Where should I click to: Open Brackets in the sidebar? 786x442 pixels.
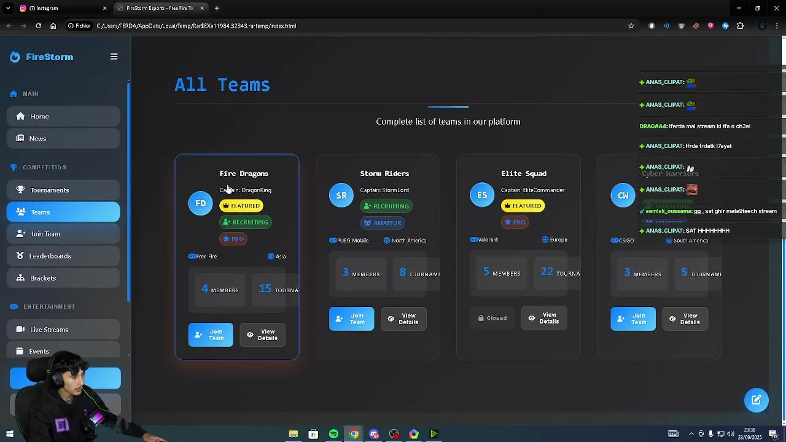point(63,278)
